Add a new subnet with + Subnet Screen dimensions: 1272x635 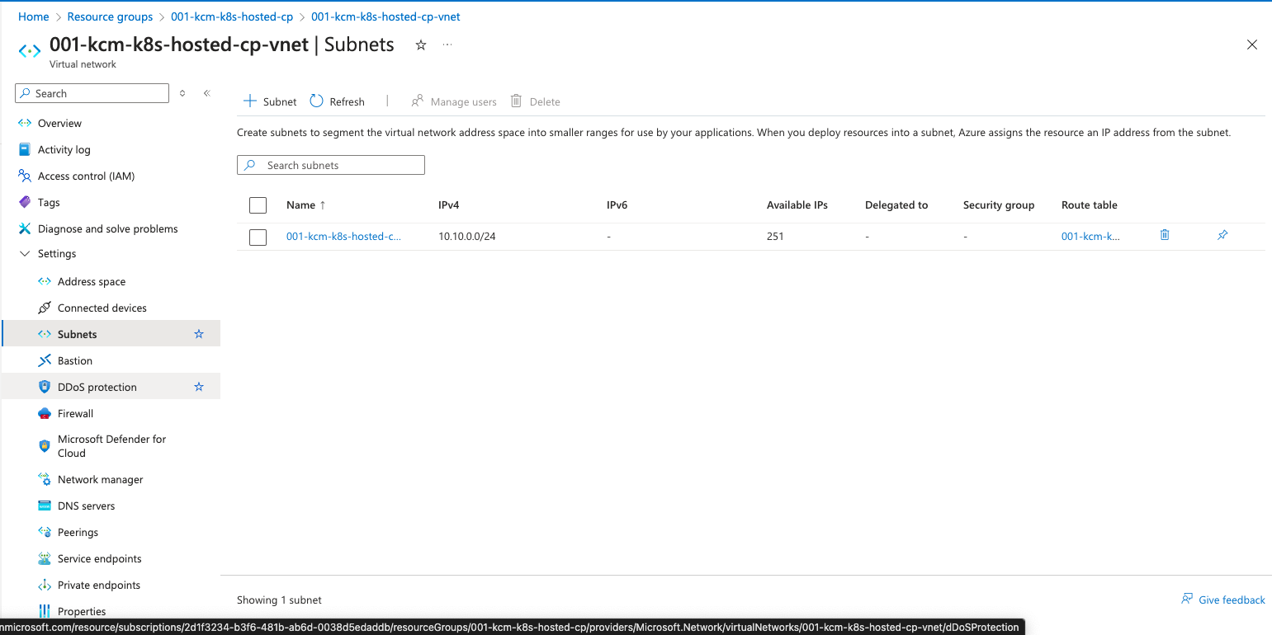270,101
